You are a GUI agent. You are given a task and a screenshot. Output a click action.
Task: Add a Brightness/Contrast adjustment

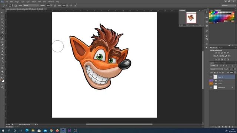point(216,53)
